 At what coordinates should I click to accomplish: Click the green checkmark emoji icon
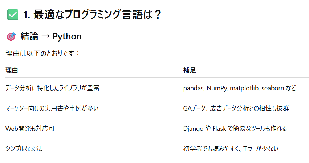[13, 15]
